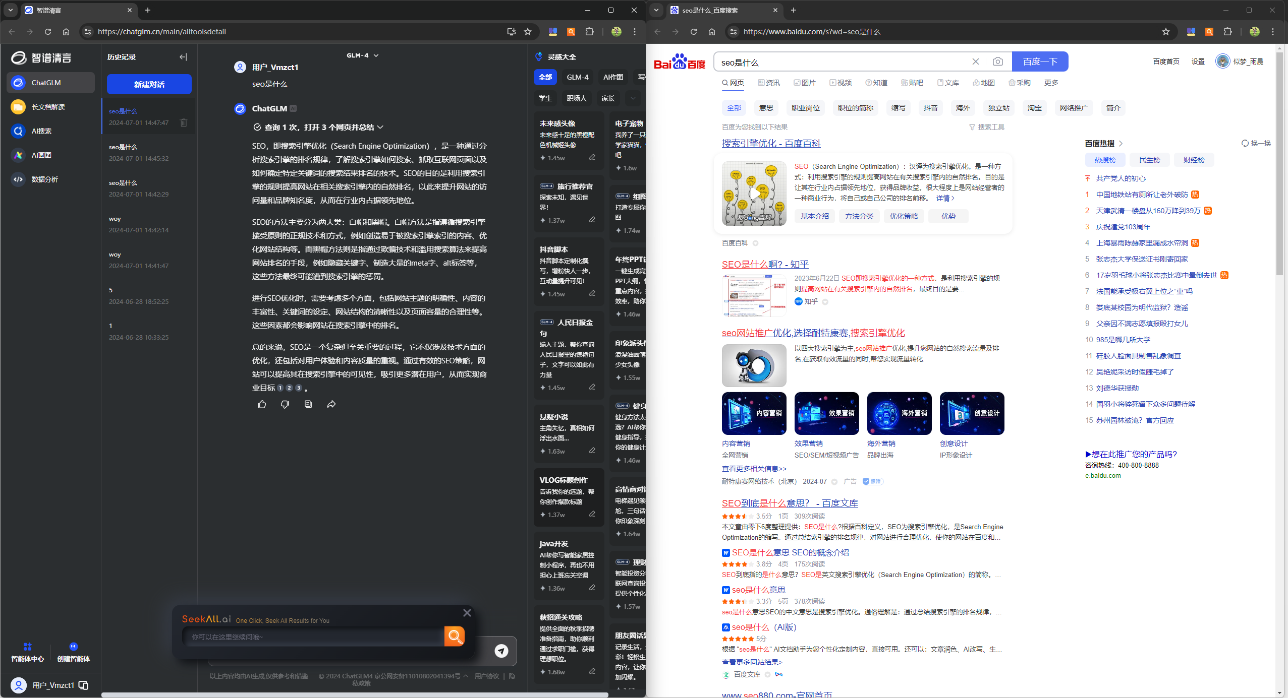Image resolution: width=1288 pixels, height=698 pixels.
Task: Open Extensions in the Baidu browser window
Action: point(1227,32)
